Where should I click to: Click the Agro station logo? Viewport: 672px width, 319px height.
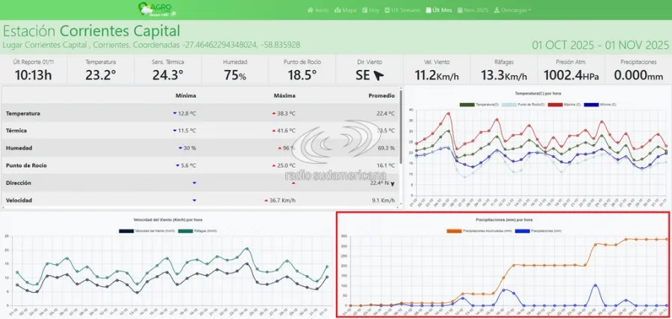[x=155, y=10]
